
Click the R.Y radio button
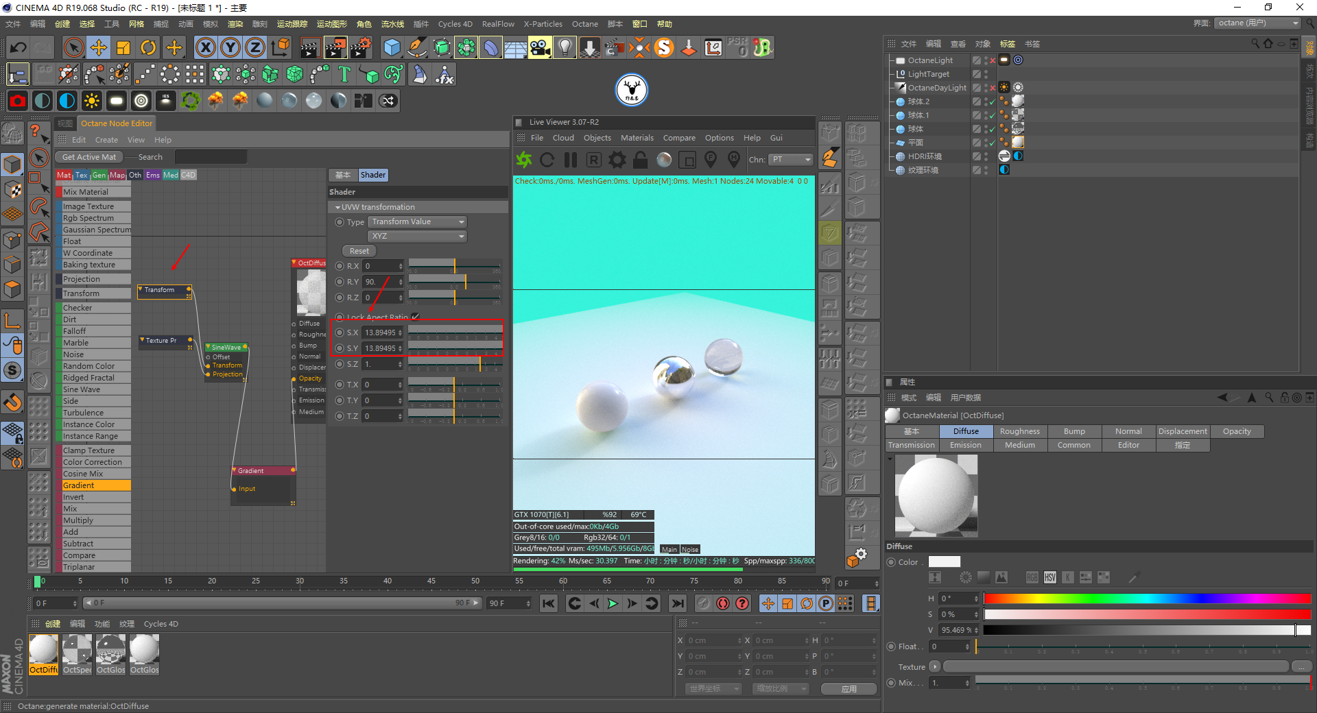340,282
